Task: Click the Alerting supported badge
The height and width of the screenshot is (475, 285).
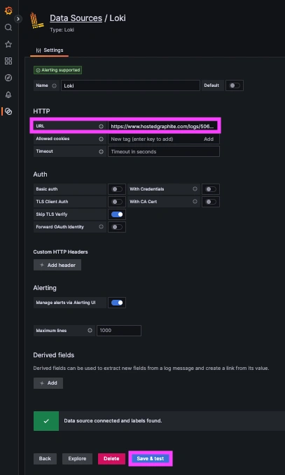Action: (57, 70)
